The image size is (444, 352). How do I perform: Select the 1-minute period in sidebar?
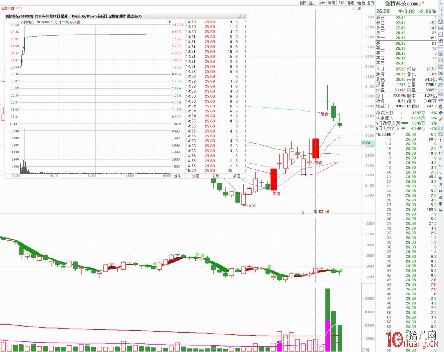point(441,140)
